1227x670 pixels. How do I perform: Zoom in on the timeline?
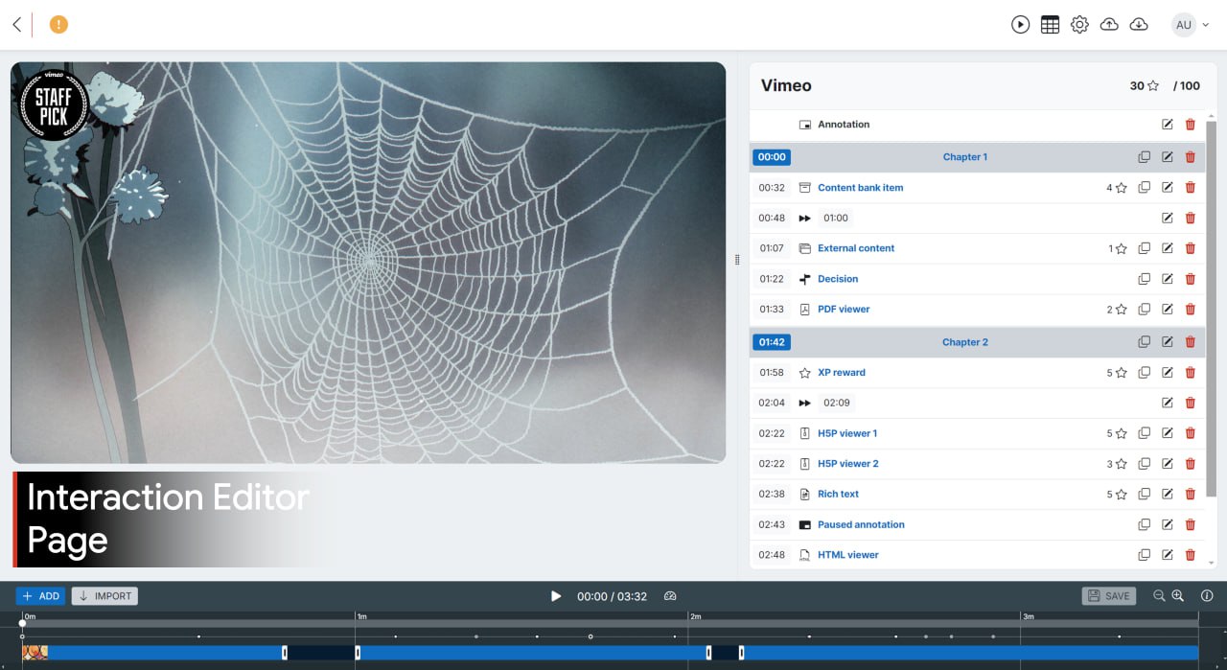[1178, 596]
